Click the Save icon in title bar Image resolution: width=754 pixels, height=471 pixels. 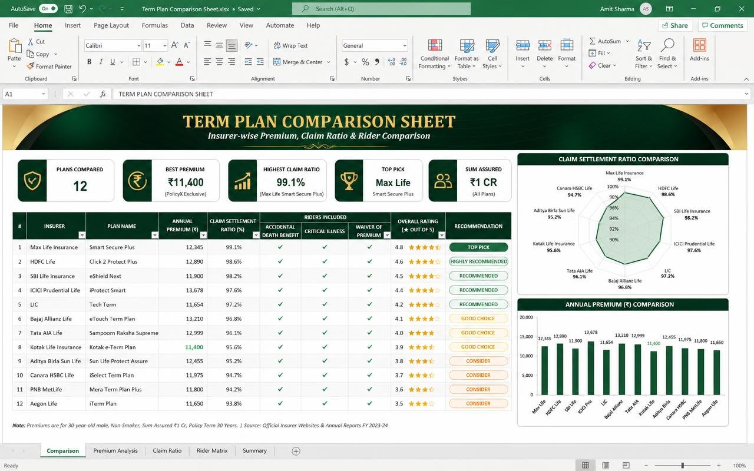coord(68,9)
